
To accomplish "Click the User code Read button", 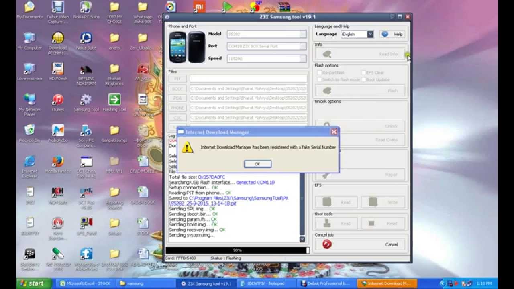I will [337, 223].
